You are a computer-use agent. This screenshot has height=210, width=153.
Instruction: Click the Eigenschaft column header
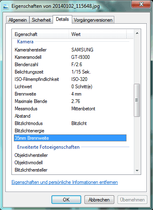point(40,34)
